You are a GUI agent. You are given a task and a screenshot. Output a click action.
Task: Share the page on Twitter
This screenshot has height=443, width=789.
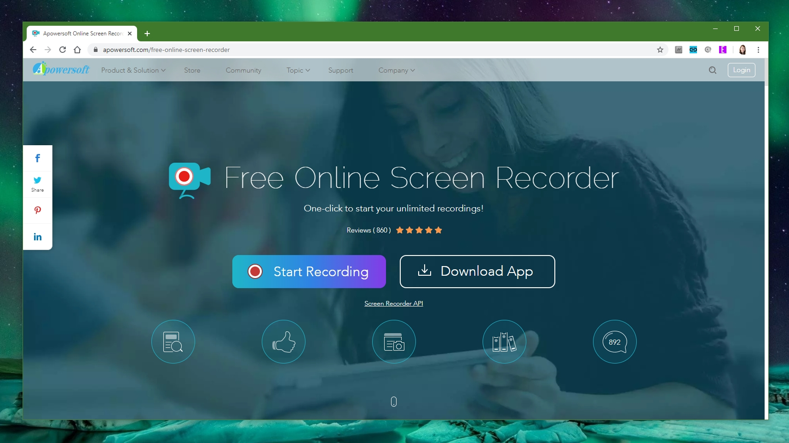[x=37, y=180]
